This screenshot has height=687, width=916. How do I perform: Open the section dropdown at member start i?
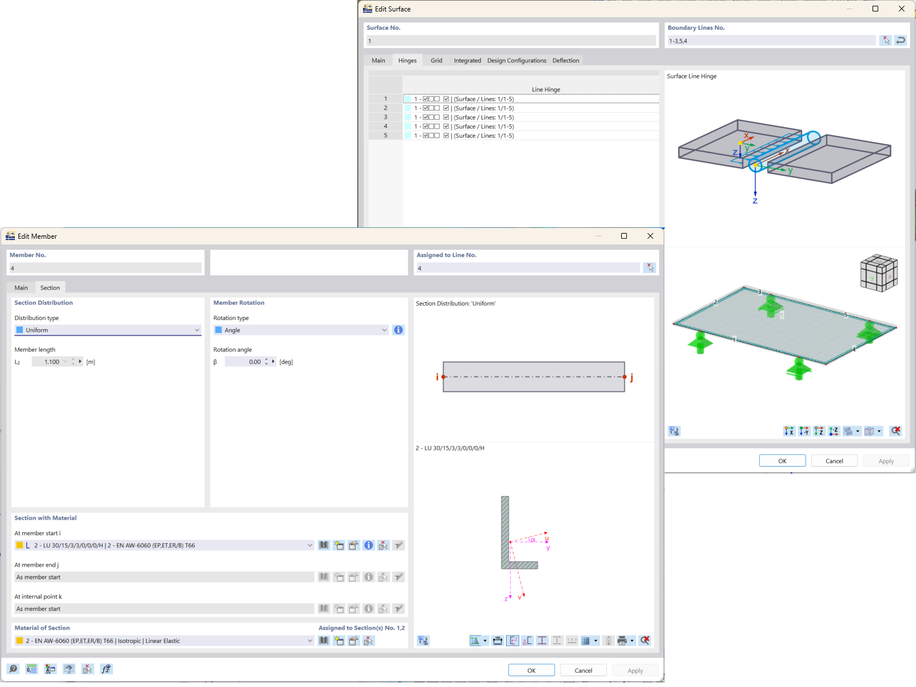click(310, 545)
